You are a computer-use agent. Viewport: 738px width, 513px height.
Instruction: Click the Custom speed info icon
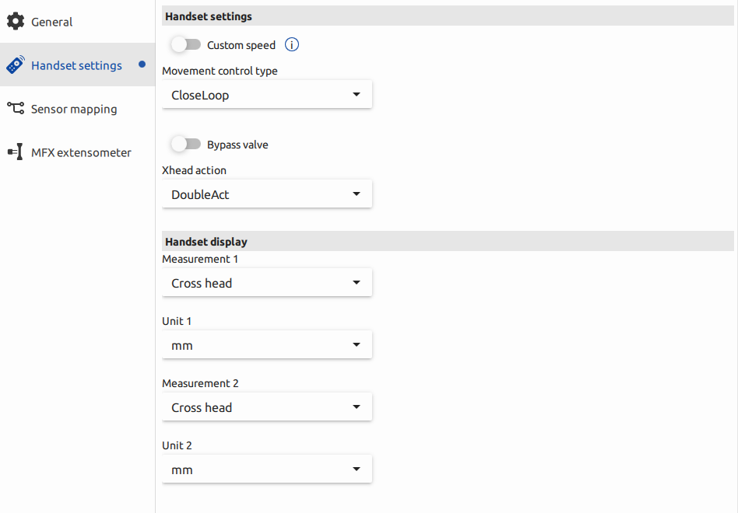point(291,44)
